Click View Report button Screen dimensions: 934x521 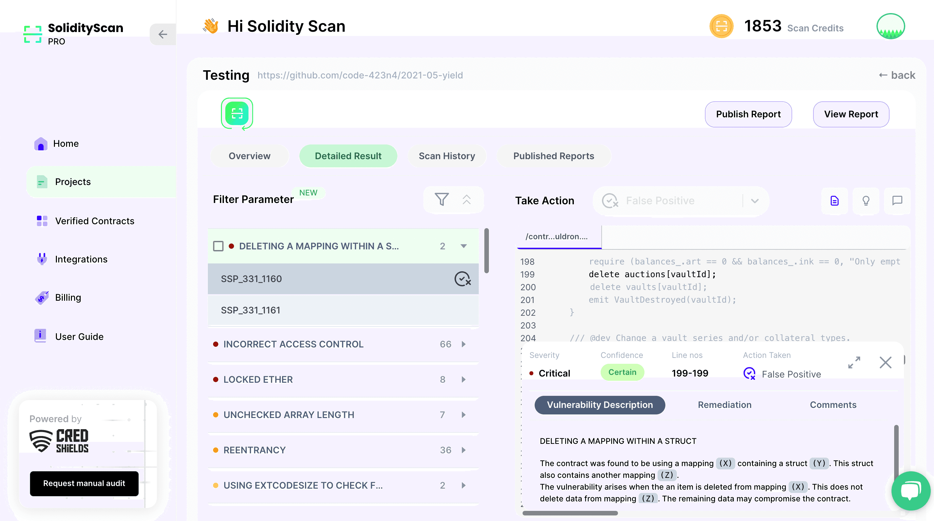pos(851,114)
